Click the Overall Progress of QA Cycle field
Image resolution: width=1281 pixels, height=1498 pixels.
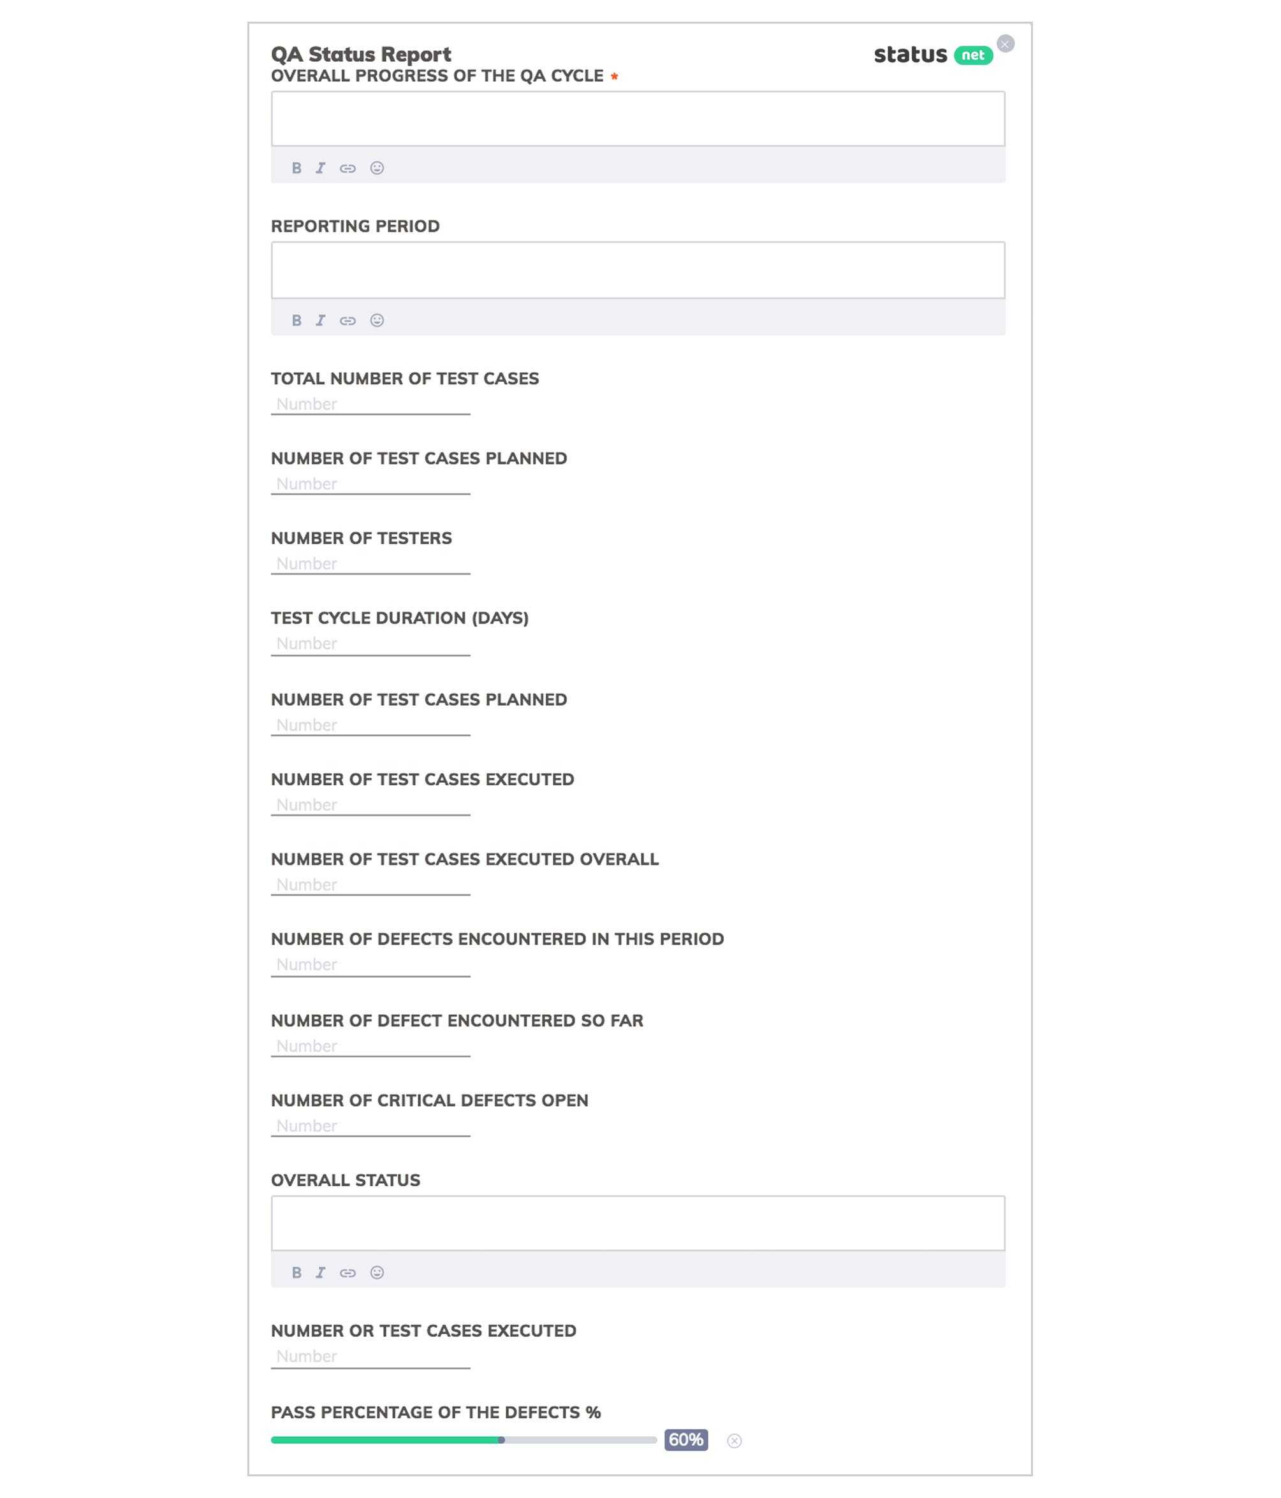click(x=638, y=119)
